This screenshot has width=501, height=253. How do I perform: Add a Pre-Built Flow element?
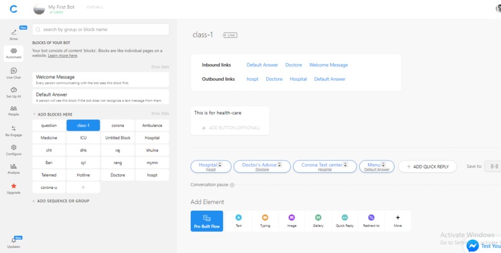207,221
